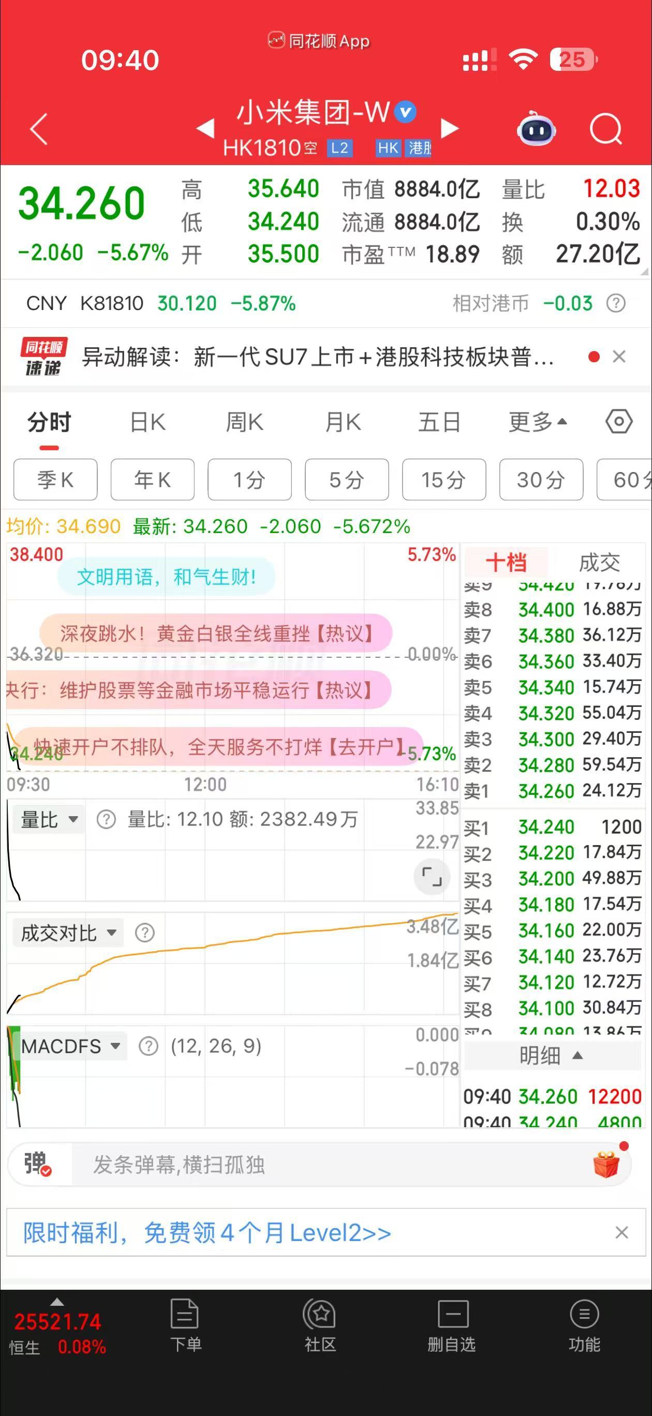Choose the 15分 period button
652x1416 pixels.
click(x=444, y=479)
